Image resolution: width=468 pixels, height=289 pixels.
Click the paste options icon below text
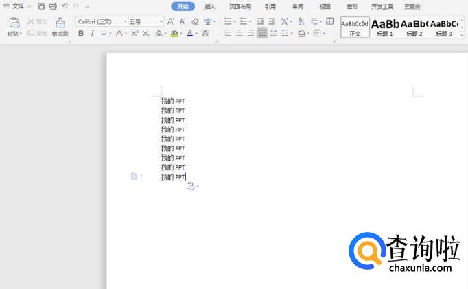(x=190, y=186)
